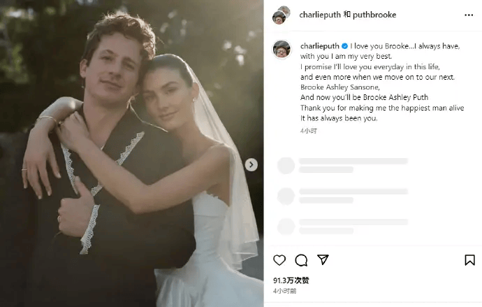Open the rear overlapping avatar in the header
Screen dimensions: 482x307
pyautogui.click(x=285, y=11)
